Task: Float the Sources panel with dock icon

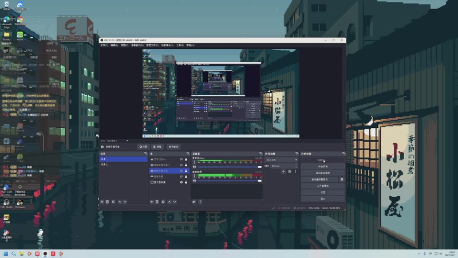Action: 188,154
